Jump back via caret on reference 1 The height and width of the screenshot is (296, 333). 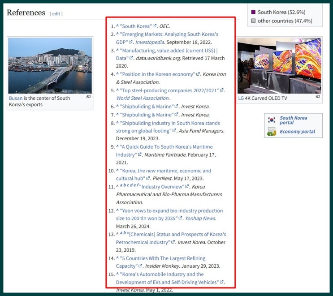[117, 26]
